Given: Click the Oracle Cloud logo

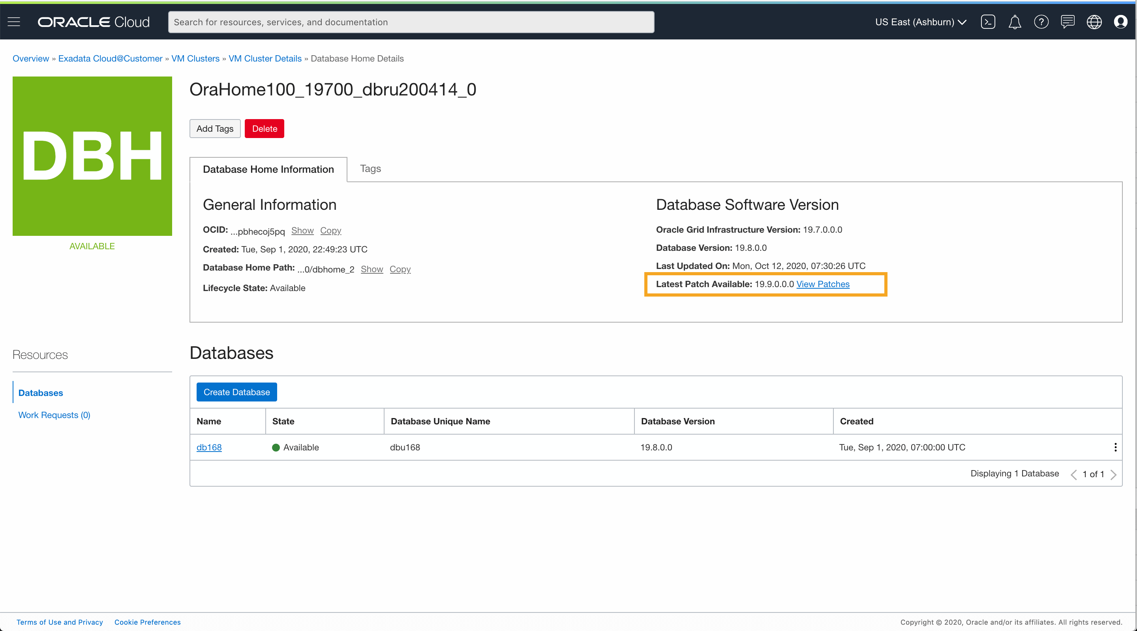Looking at the screenshot, I should [93, 22].
